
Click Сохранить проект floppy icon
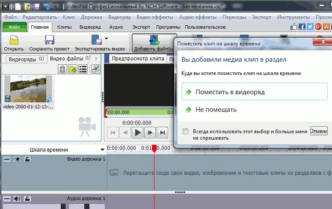[x=49, y=40]
